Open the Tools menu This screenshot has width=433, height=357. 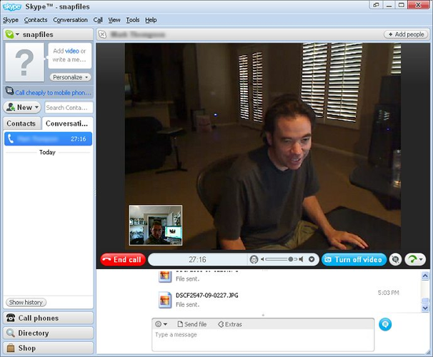[x=133, y=20]
